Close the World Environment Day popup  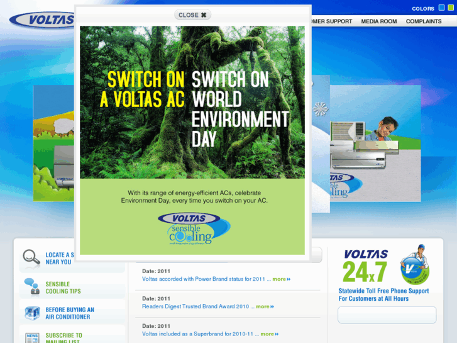click(192, 15)
